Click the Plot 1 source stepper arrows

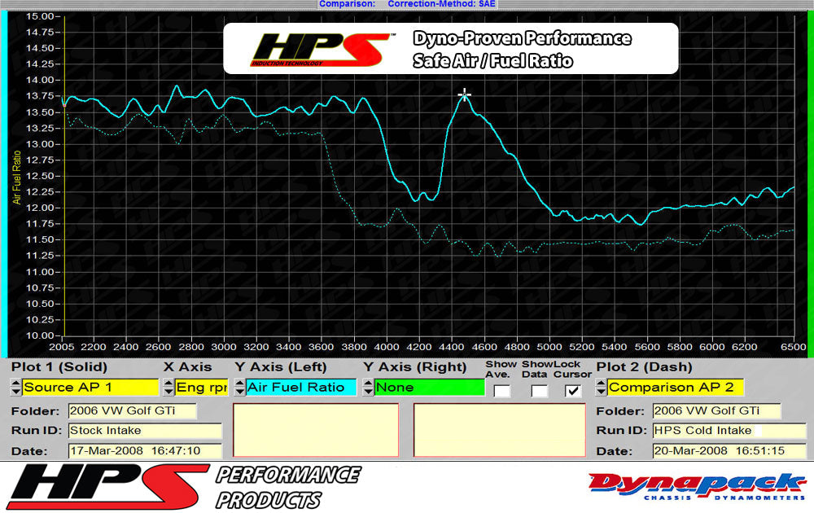click(x=15, y=388)
